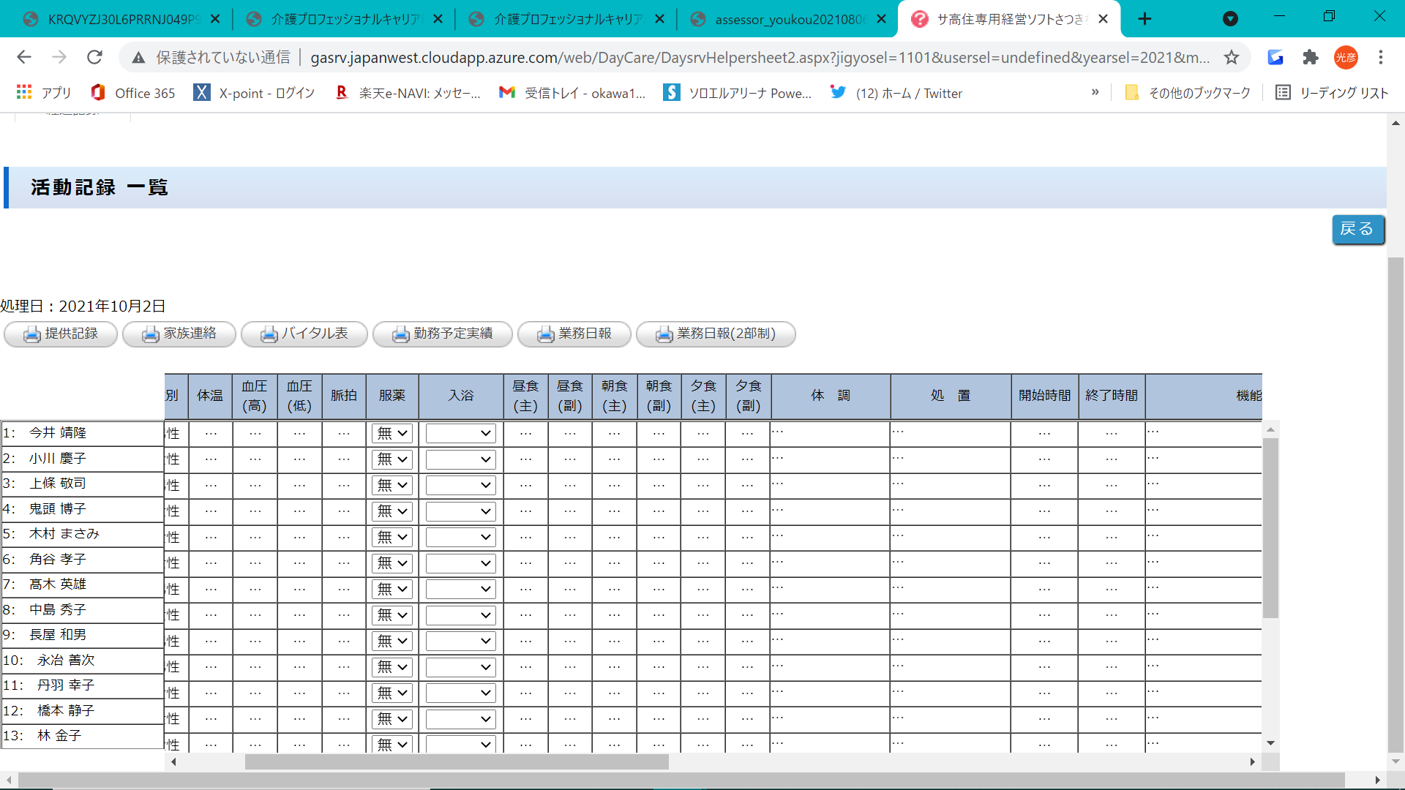
Task: Click the 戻る button
Action: 1357,230
